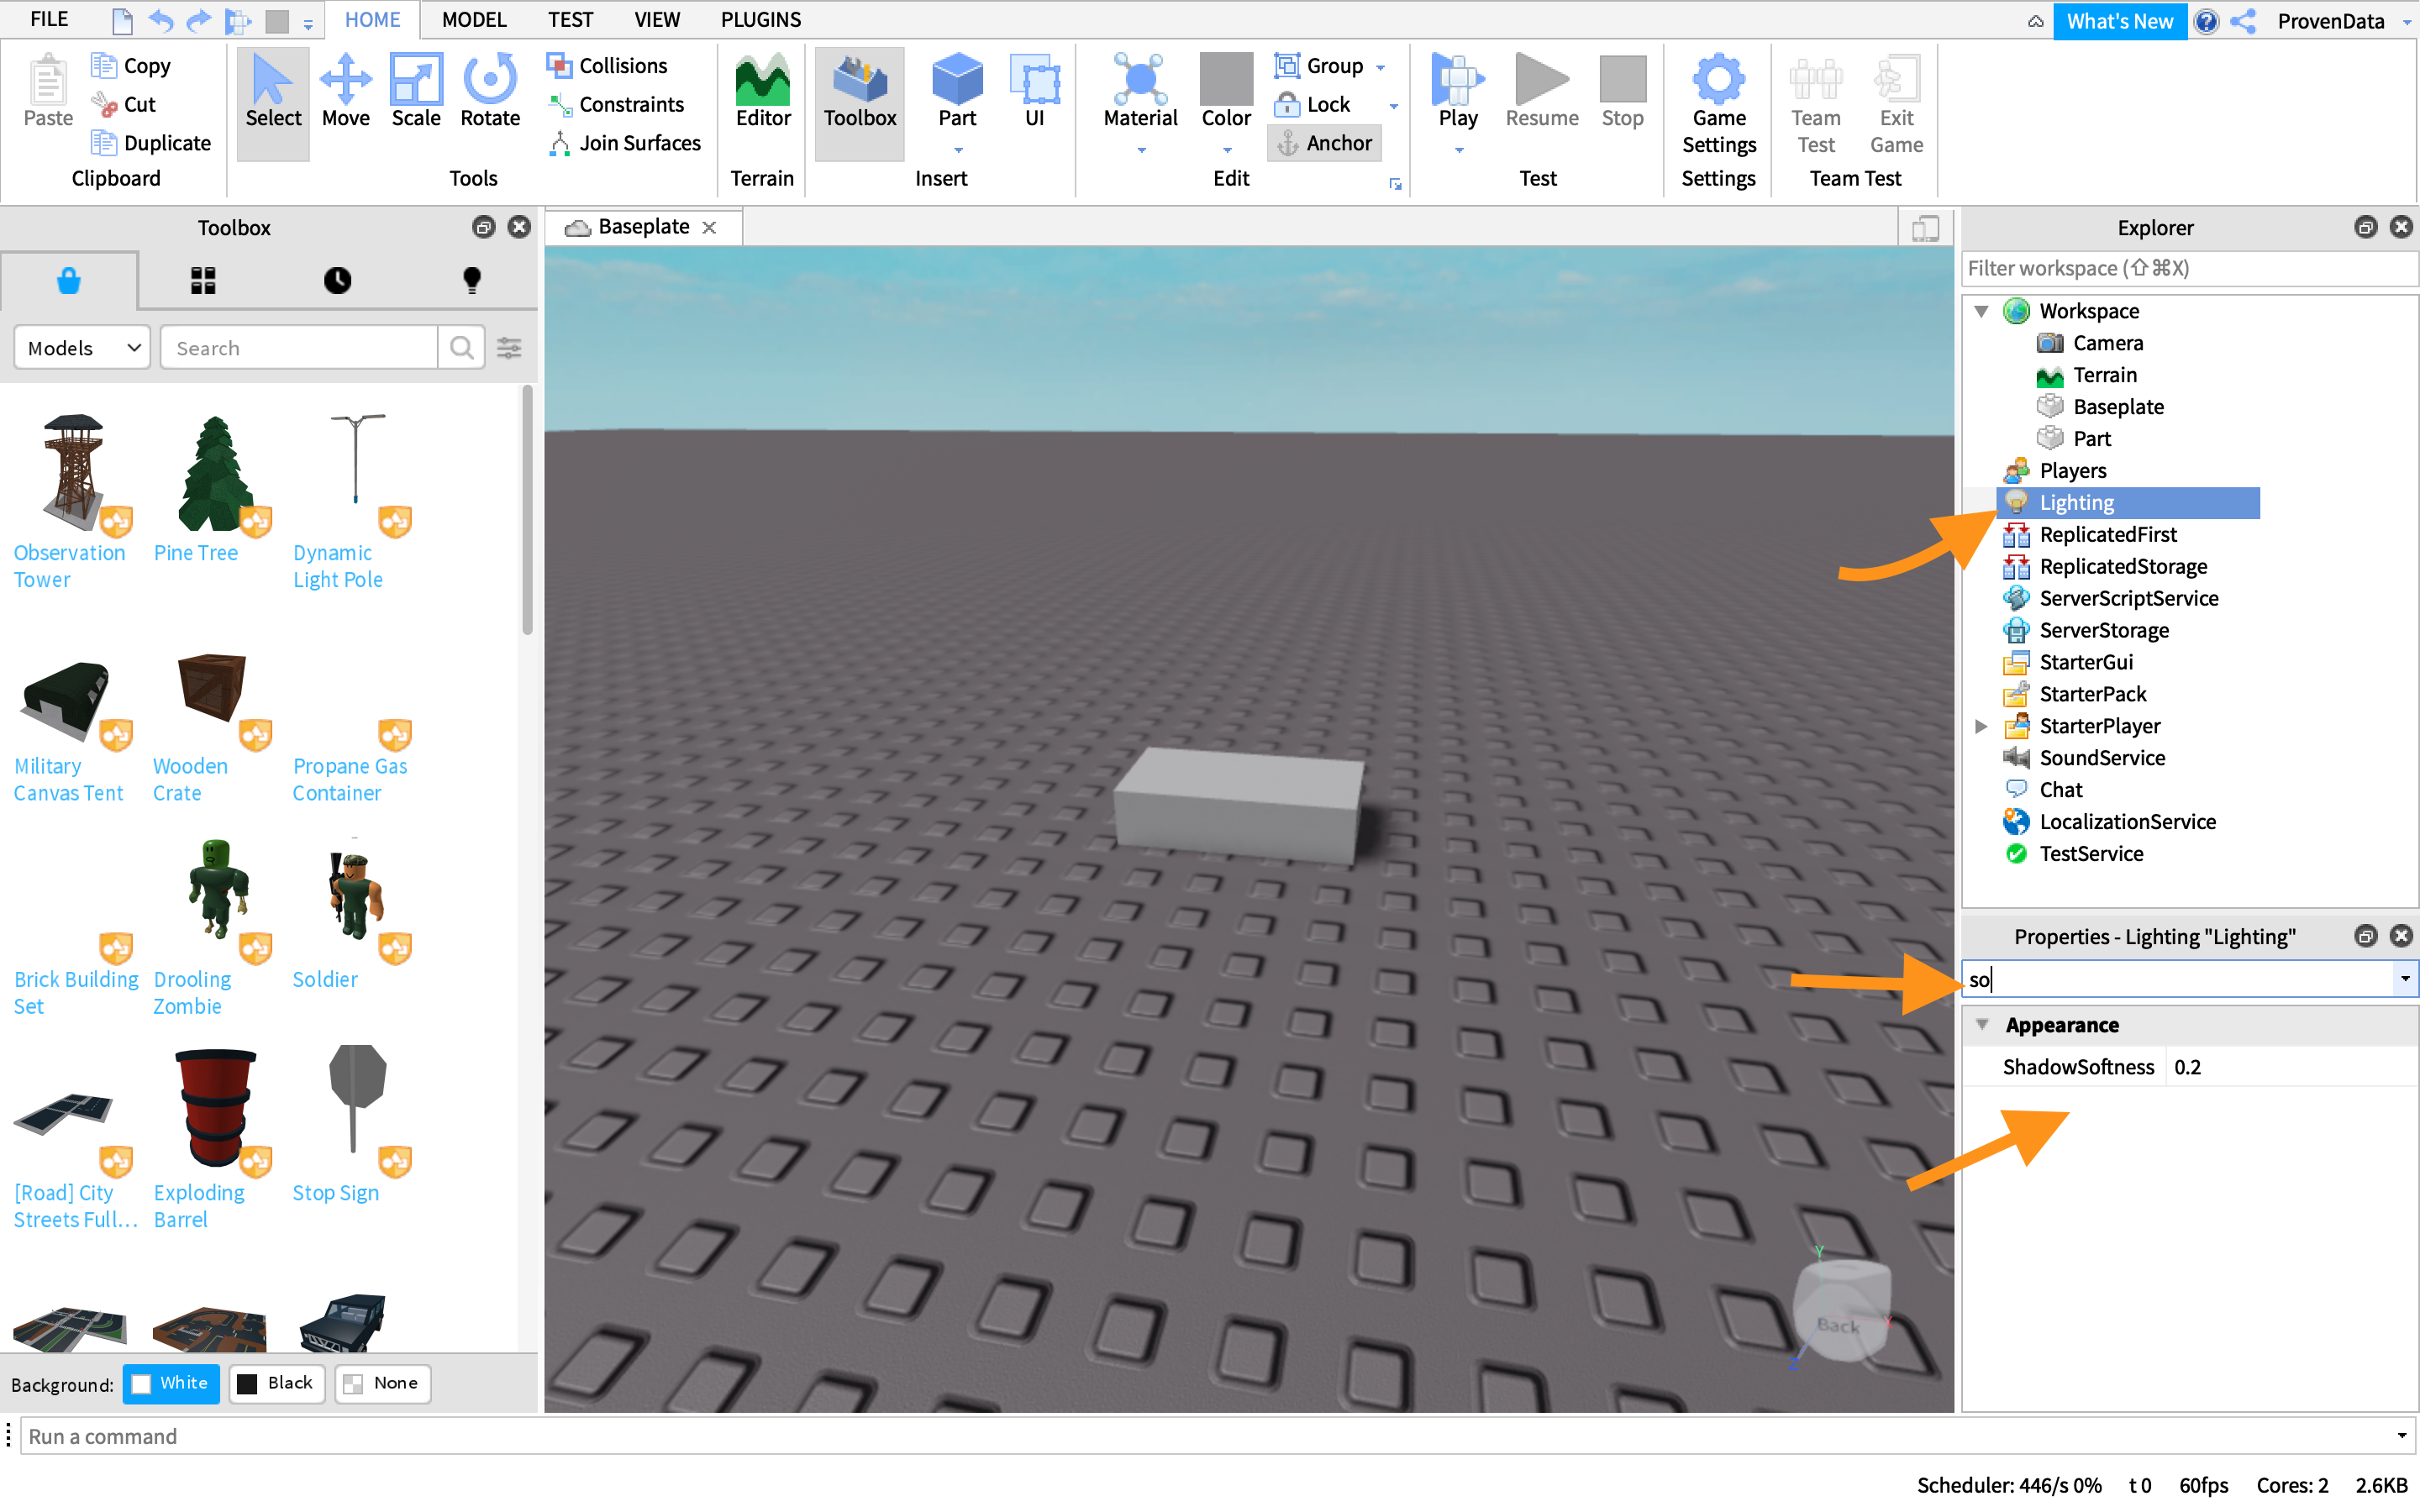Expand the StarterPlayer tree node

[x=1981, y=726]
